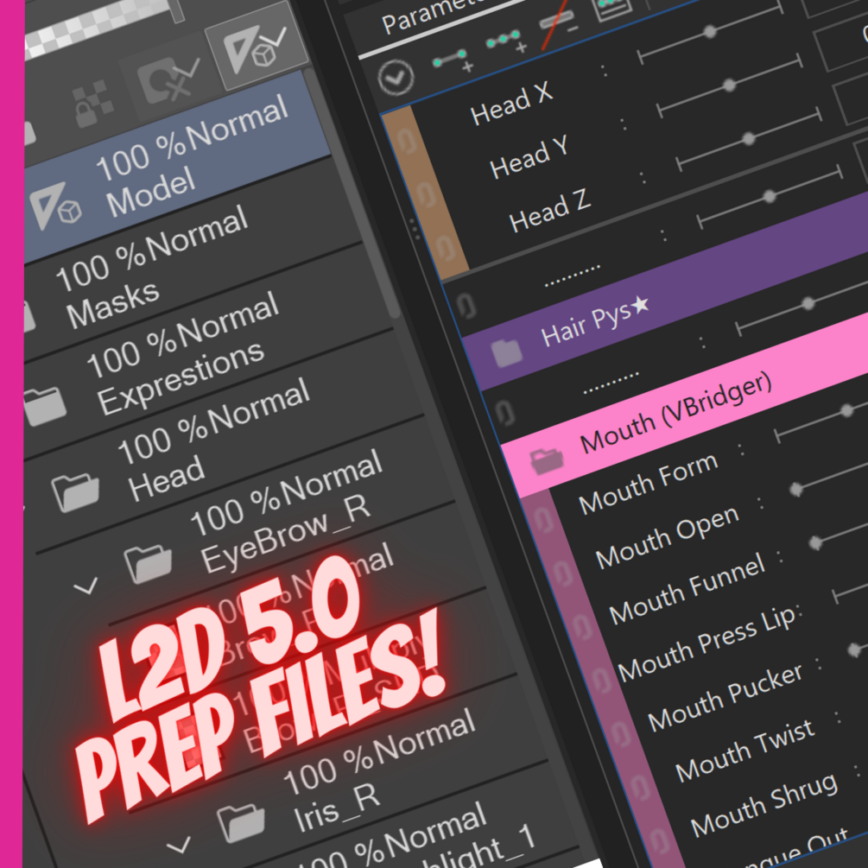Select the EyeBrow_R layer name

click(x=286, y=532)
